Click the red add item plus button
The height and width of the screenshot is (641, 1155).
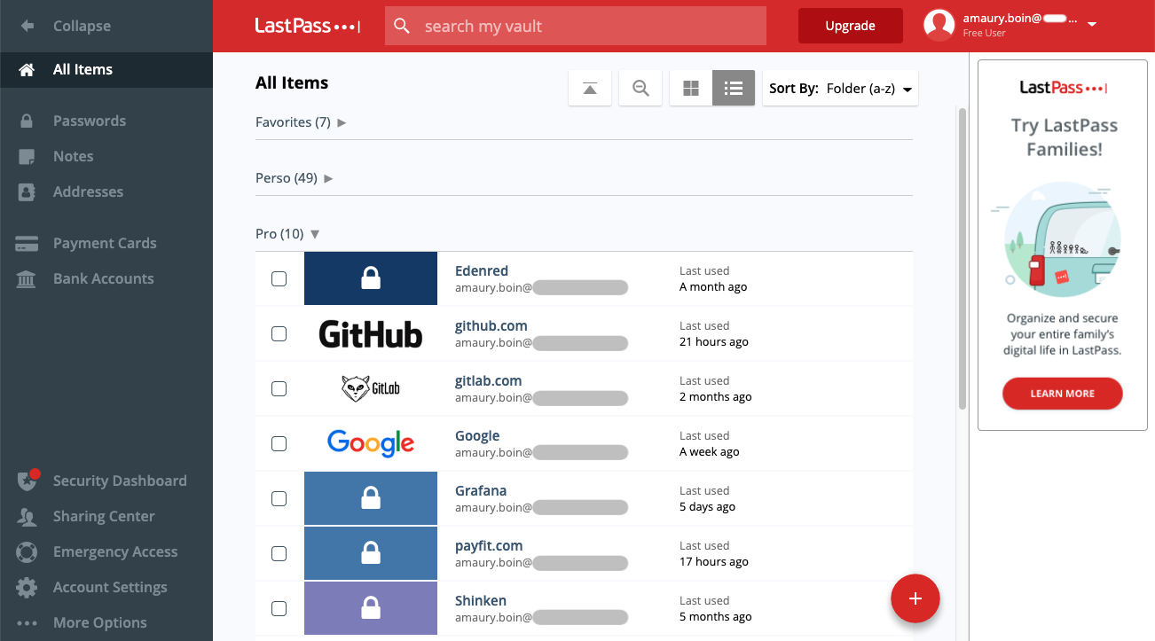pyautogui.click(x=915, y=598)
